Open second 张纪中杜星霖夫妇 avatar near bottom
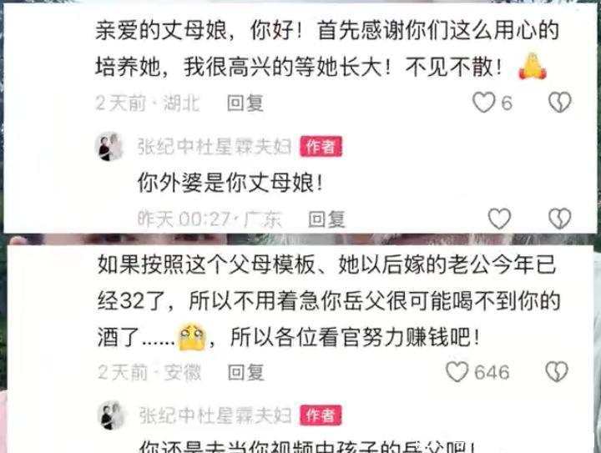This screenshot has height=453, width=601. click(111, 415)
